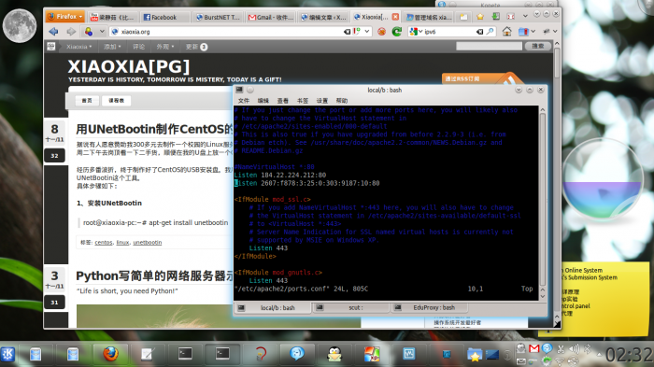Open the Windows XP virtual machine taskbar item

coord(372,355)
